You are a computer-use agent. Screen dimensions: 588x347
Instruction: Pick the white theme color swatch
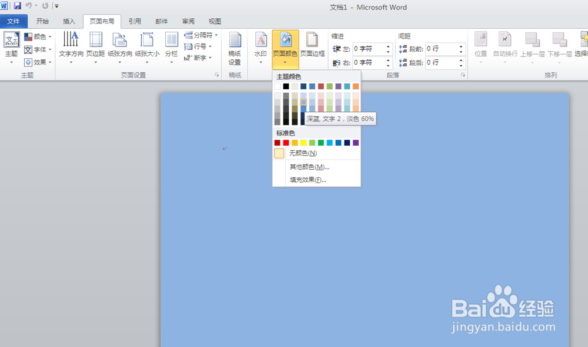[277, 86]
